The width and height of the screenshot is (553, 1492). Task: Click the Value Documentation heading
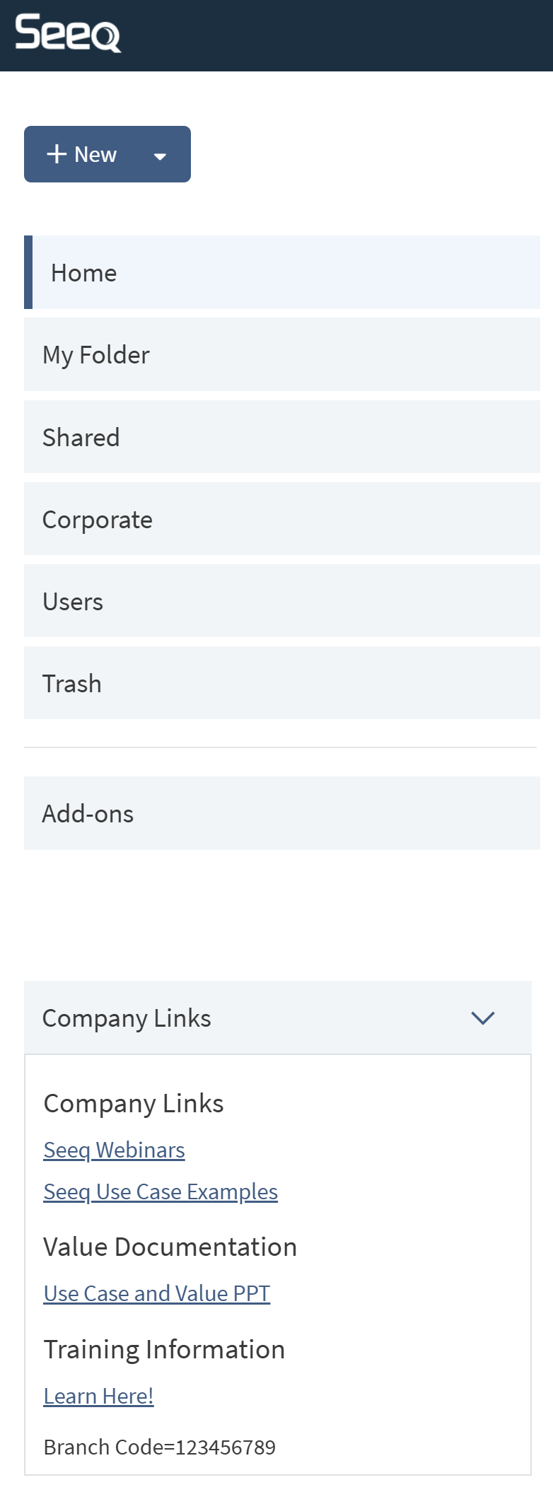(x=170, y=1247)
